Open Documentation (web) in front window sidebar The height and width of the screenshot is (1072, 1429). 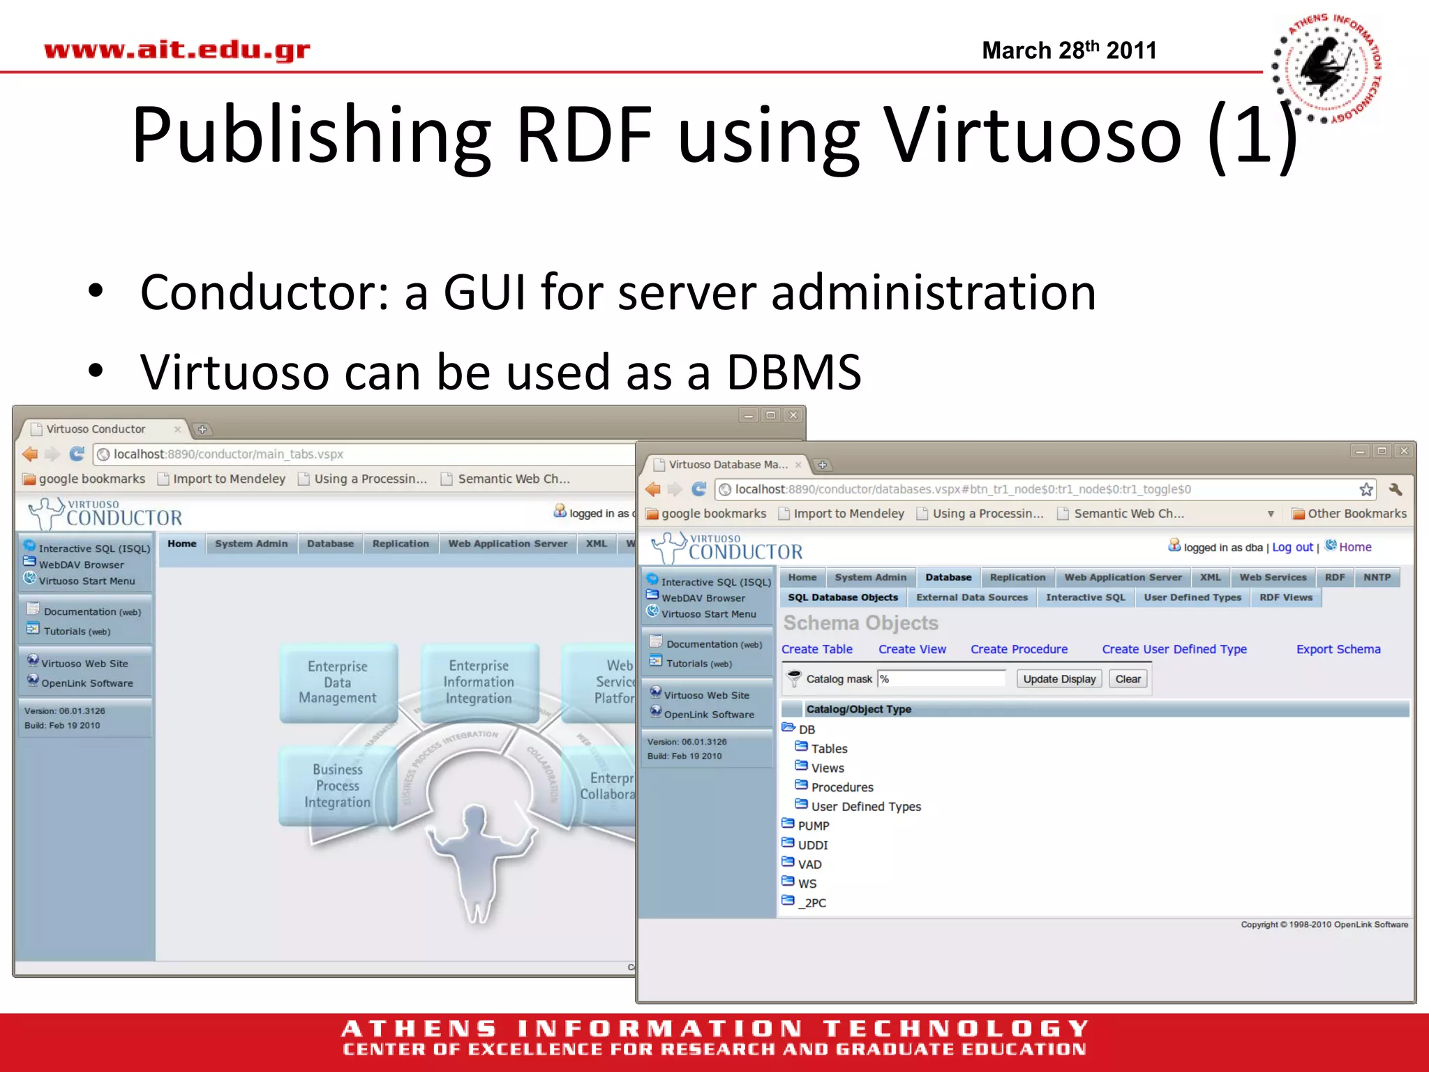[714, 644]
